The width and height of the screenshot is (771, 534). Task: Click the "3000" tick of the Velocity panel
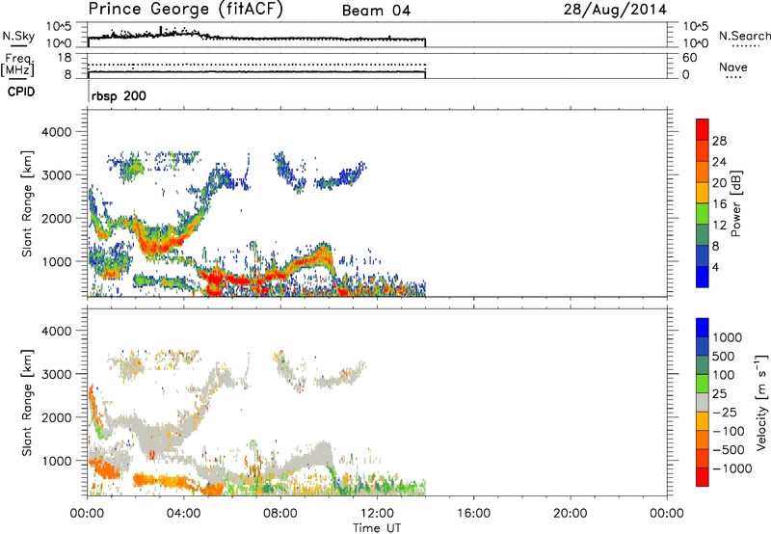[x=56, y=374]
